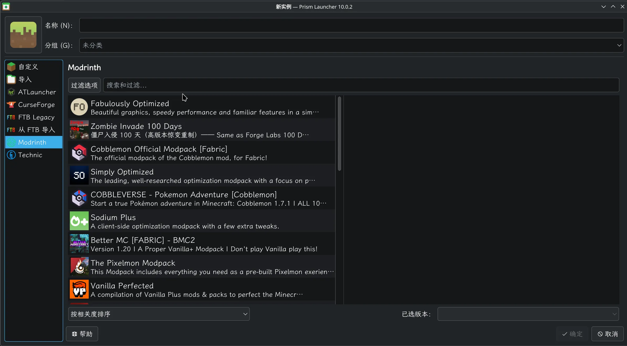Viewport: 627px width, 346px height.
Task: Click the 确定 confirm button
Action: click(x=572, y=334)
